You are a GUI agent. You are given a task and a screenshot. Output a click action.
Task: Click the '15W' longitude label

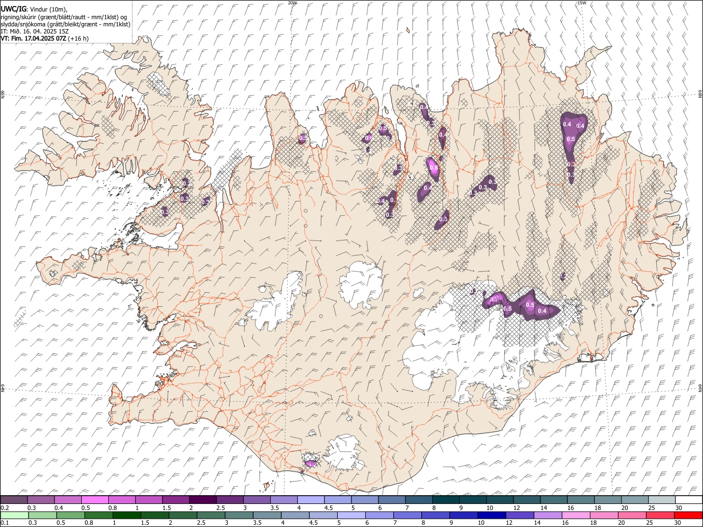click(x=582, y=3)
